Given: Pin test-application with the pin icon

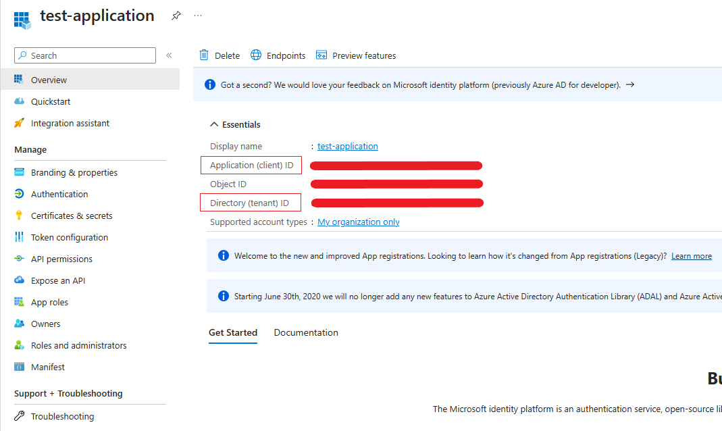Looking at the screenshot, I should coord(176,16).
